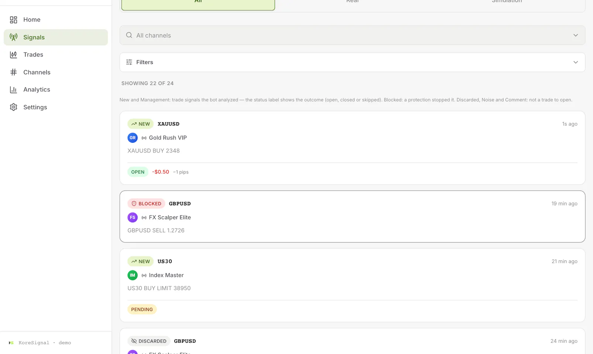Click the XAUUSD symbol heading
This screenshot has width=593, height=354.
pyautogui.click(x=168, y=124)
